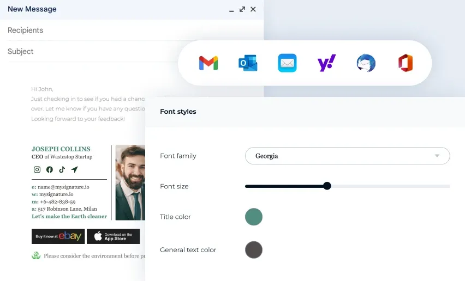
Task: Click the Joseph Collins profile photo
Action: coord(130,182)
